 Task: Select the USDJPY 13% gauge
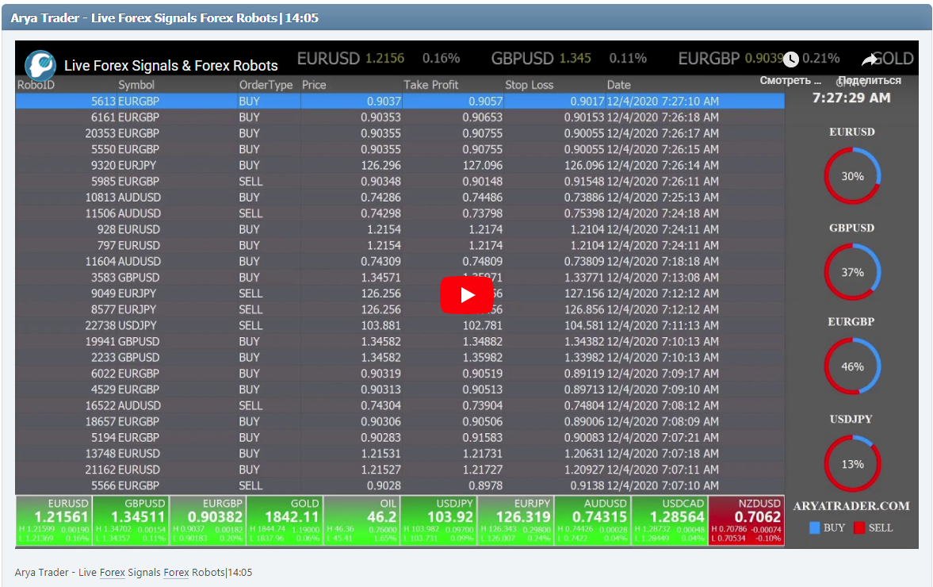851,462
